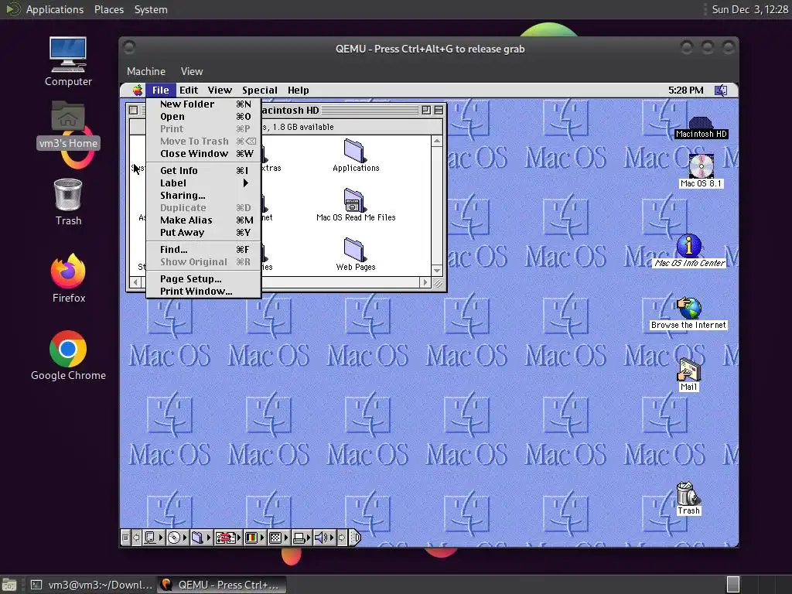Select the Mac OS Info Center icon
This screenshot has height=594, width=792.
[x=689, y=251]
